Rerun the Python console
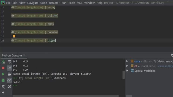Screen dimensions: 173x97 point(3,62)
